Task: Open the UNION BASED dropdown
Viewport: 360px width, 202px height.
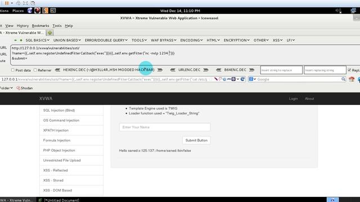Action: point(67,40)
